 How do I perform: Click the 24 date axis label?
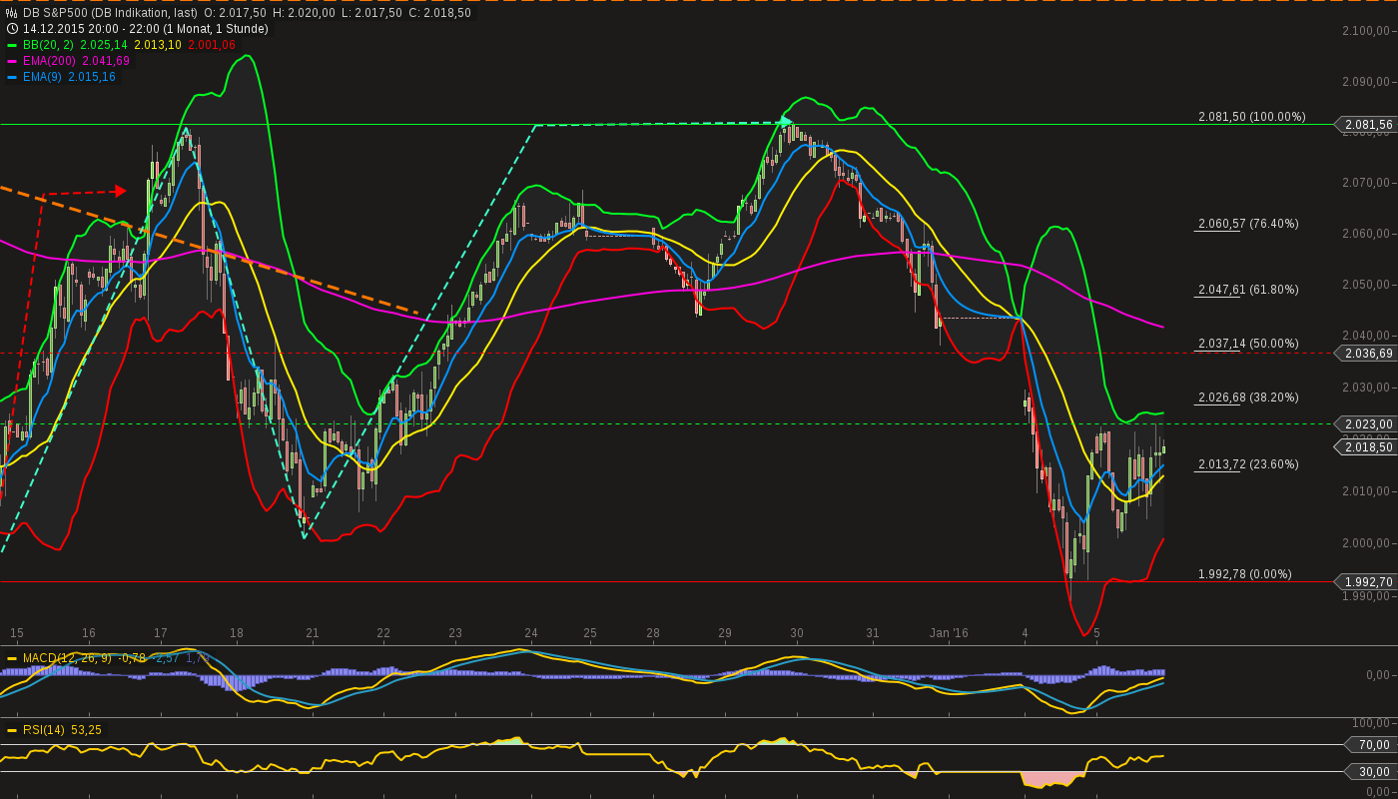click(x=531, y=633)
